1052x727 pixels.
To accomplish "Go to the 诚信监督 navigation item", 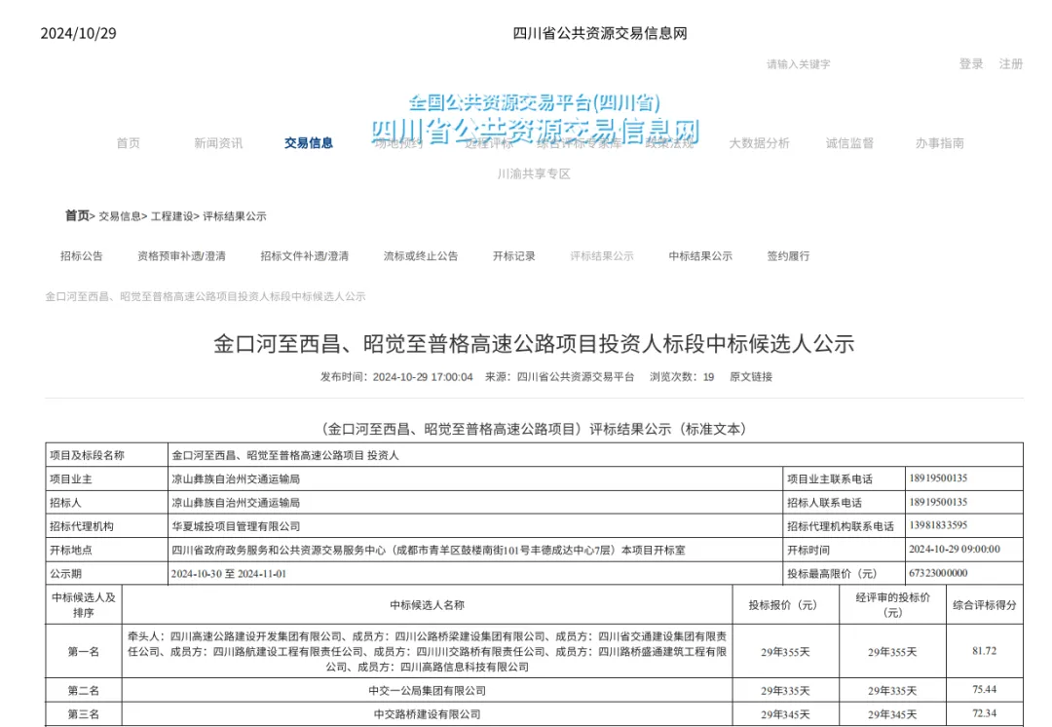I will coord(849,143).
